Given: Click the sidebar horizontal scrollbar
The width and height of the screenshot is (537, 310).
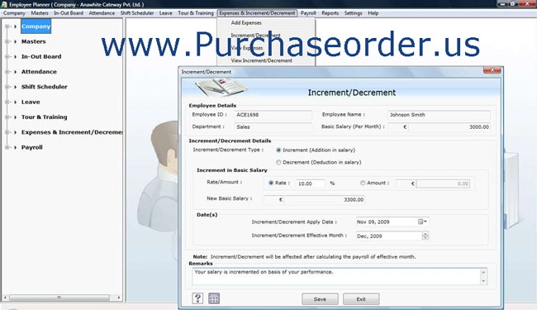Looking at the screenshot, I should click(x=62, y=298).
